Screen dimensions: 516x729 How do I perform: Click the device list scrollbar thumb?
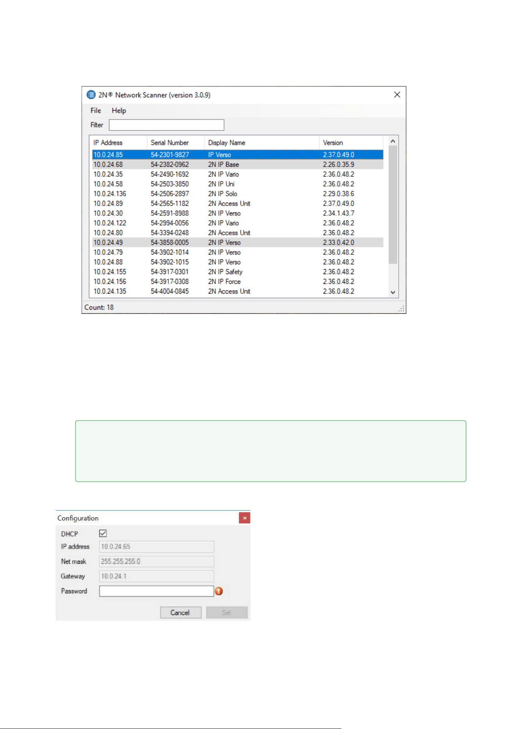393,205
